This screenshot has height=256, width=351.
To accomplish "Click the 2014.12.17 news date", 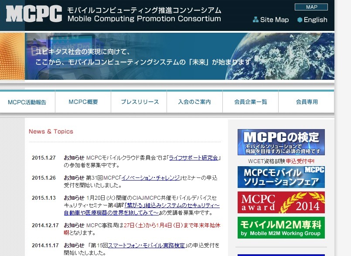I will click(45, 225).
